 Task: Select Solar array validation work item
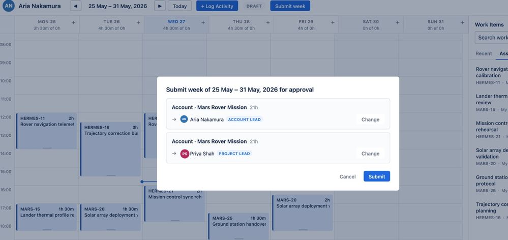pos(491,157)
